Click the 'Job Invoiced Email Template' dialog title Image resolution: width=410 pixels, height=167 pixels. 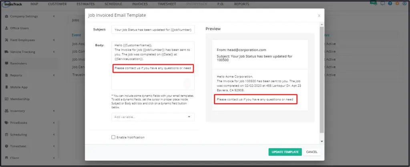(x=117, y=16)
